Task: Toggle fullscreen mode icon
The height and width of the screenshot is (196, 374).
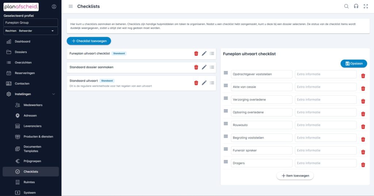Action: tap(366, 6)
